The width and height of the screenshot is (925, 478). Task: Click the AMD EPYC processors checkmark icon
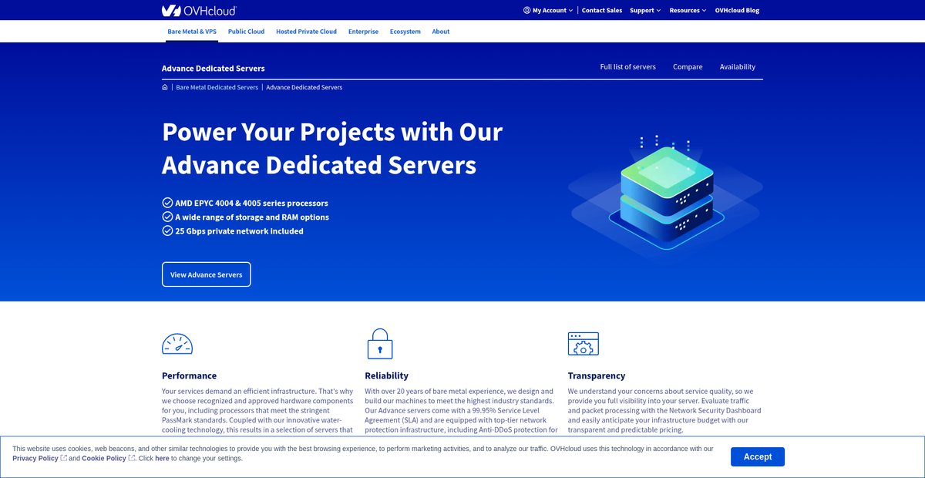(167, 203)
